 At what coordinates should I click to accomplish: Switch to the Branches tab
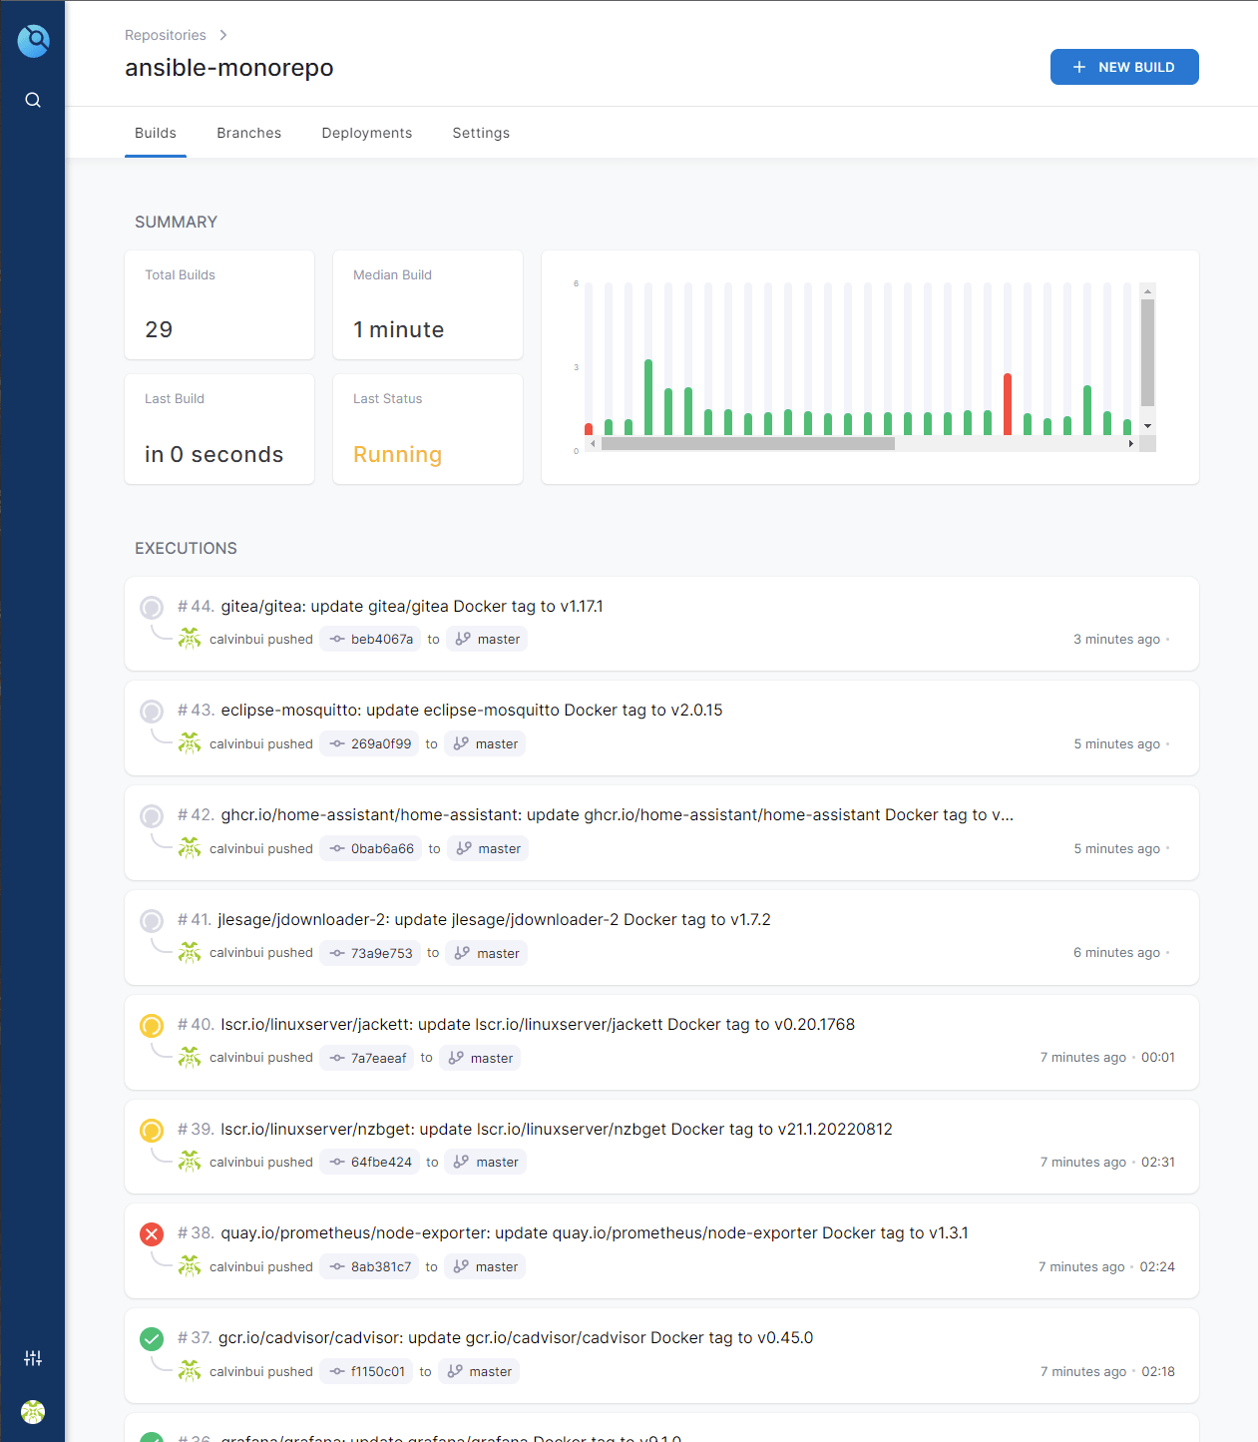[x=248, y=133]
